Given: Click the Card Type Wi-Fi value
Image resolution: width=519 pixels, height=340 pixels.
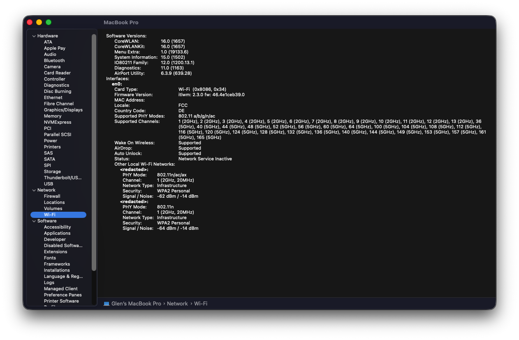Looking at the screenshot, I should pos(202,89).
